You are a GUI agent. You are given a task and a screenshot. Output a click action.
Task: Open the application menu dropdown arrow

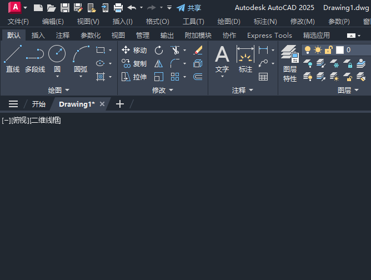(26, 8)
